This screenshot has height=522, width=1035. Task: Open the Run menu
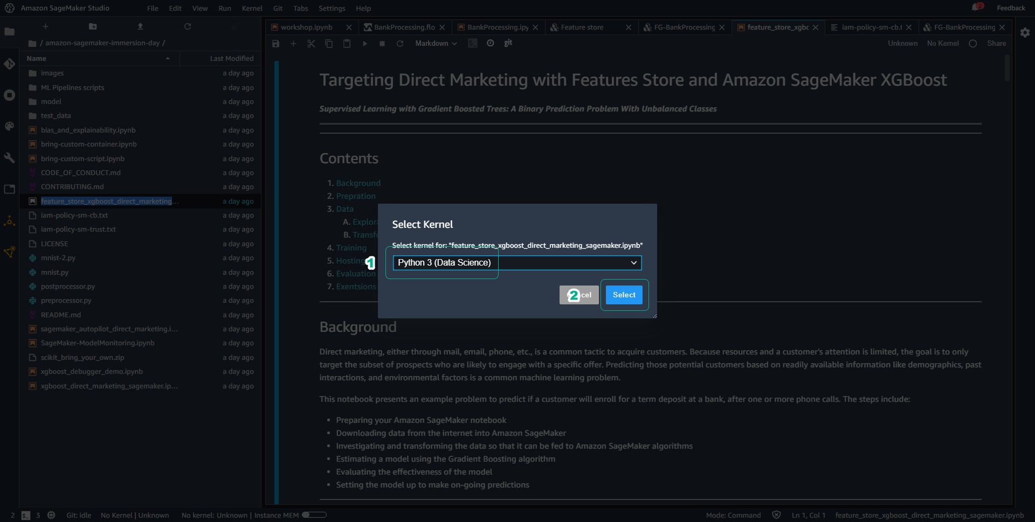pyautogui.click(x=225, y=9)
